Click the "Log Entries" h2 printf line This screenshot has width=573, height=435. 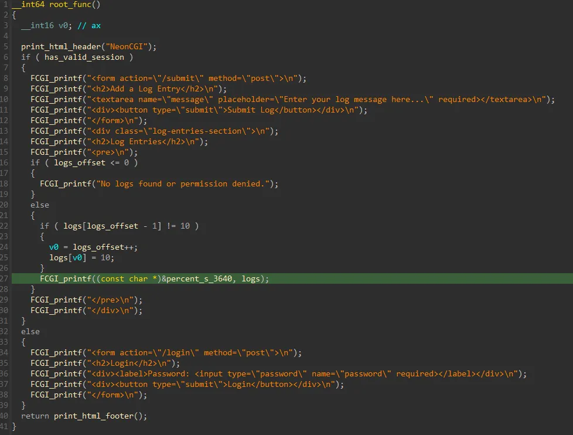point(120,142)
